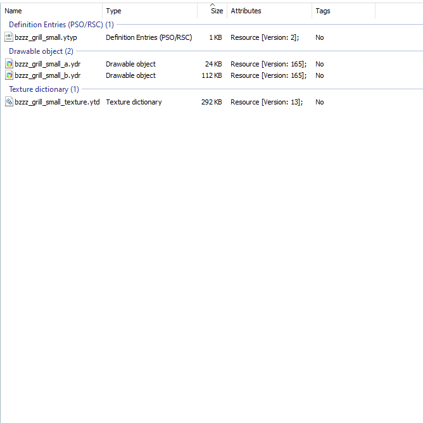The width and height of the screenshot is (423, 423).
Task: Select the file bzzz_grill_small.ytyp
Action: (x=46, y=37)
